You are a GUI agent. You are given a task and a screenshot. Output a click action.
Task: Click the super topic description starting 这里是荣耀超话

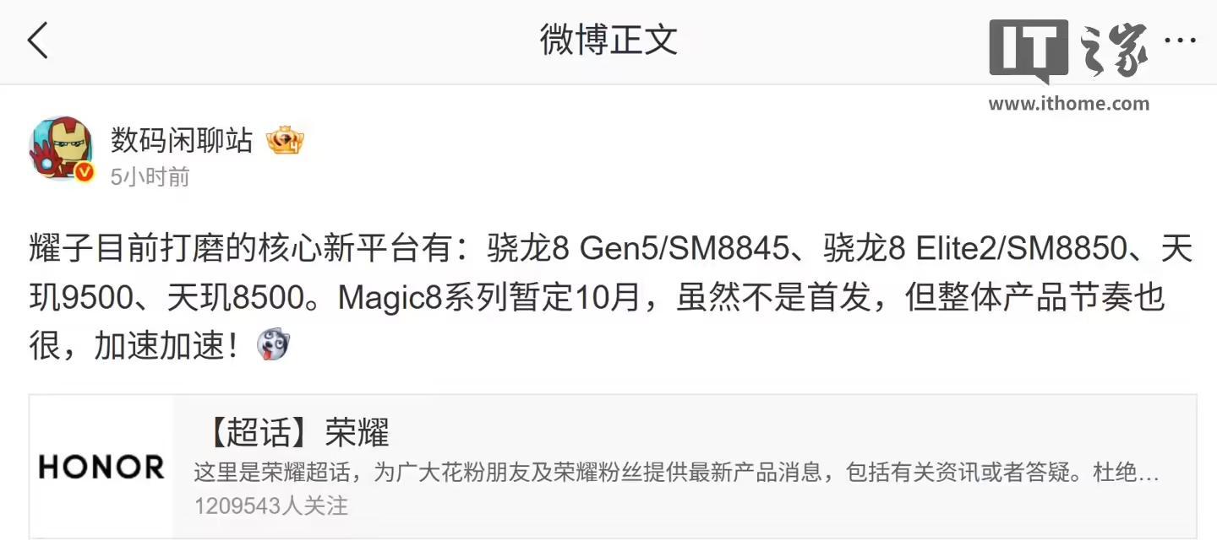click(x=676, y=473)
